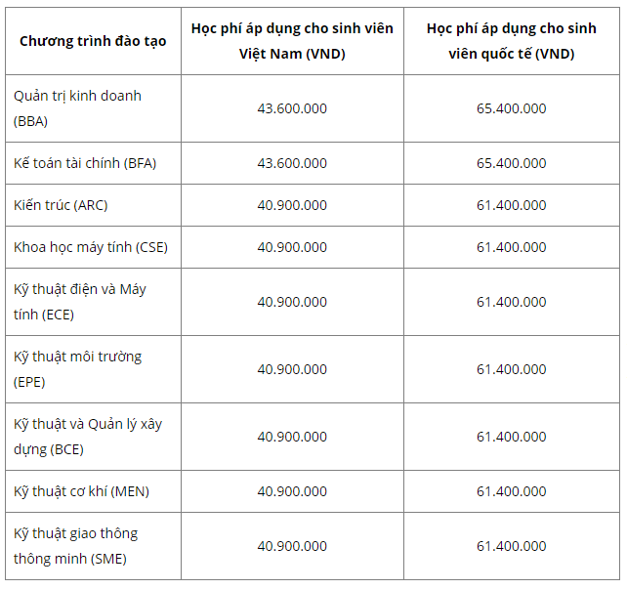Image resolution: width=627 pixels, height=589 pixels.
Task: Click the 'Quản trị kinh doanh (BBA)' program cell
Action: pyautogui.click(x=93, y=108)
